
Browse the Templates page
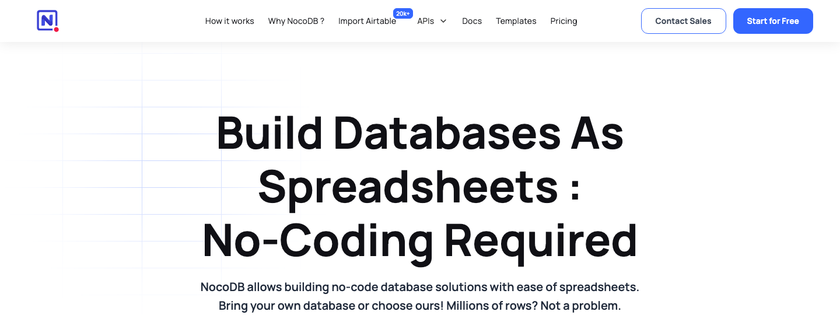pyautogui.click(x=516, y=21)
